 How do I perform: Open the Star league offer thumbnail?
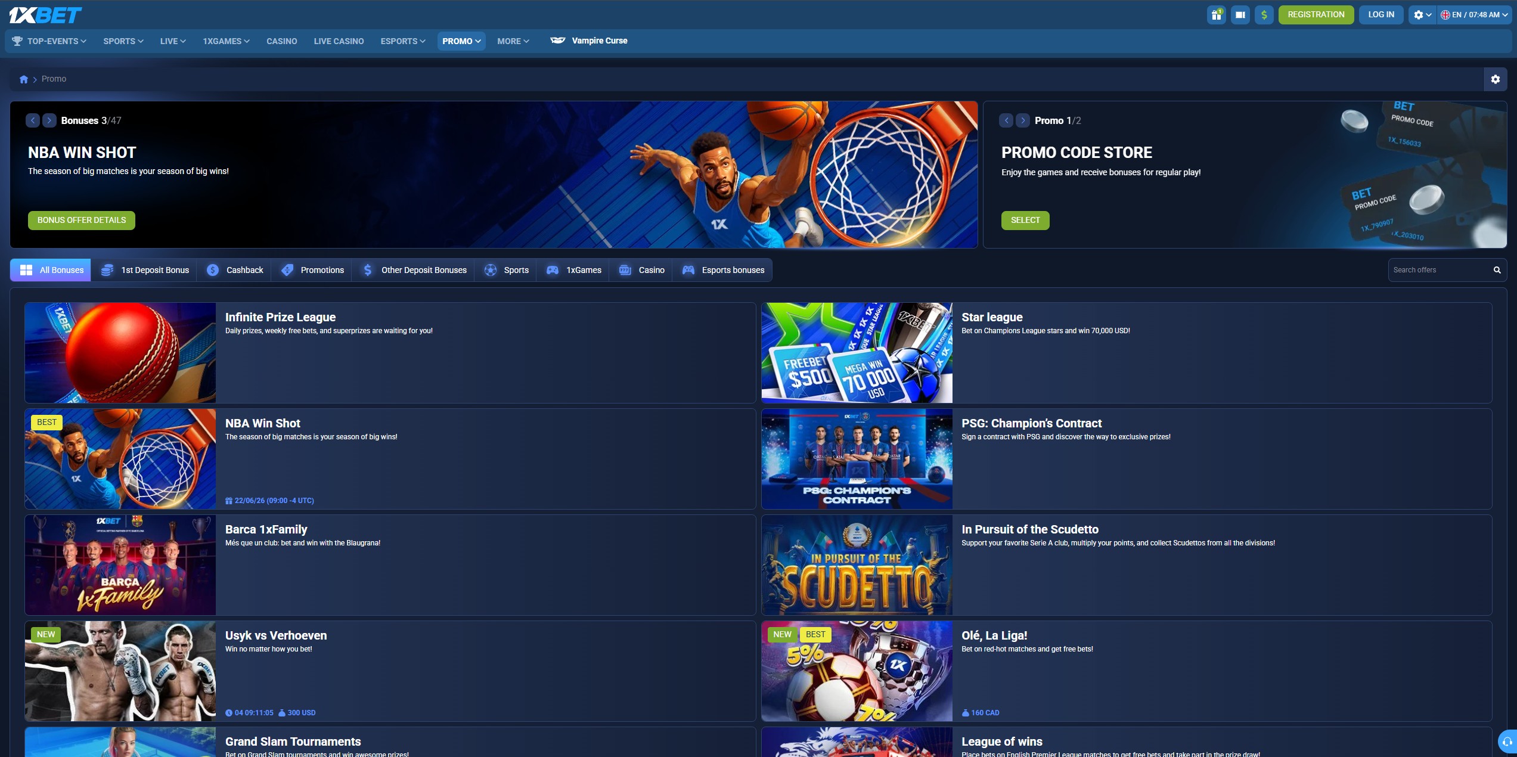[x=857, y=353]
